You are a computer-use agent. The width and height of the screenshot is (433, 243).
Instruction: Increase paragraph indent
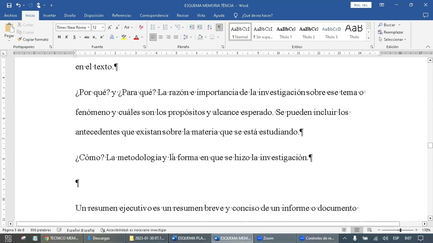(200, 27)
